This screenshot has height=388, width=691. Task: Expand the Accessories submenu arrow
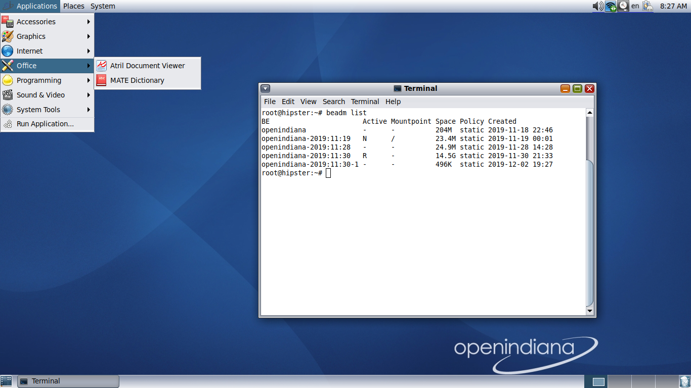(89, 22)
